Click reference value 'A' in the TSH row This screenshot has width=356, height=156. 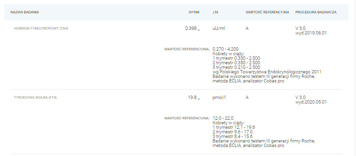coord(247,29)
